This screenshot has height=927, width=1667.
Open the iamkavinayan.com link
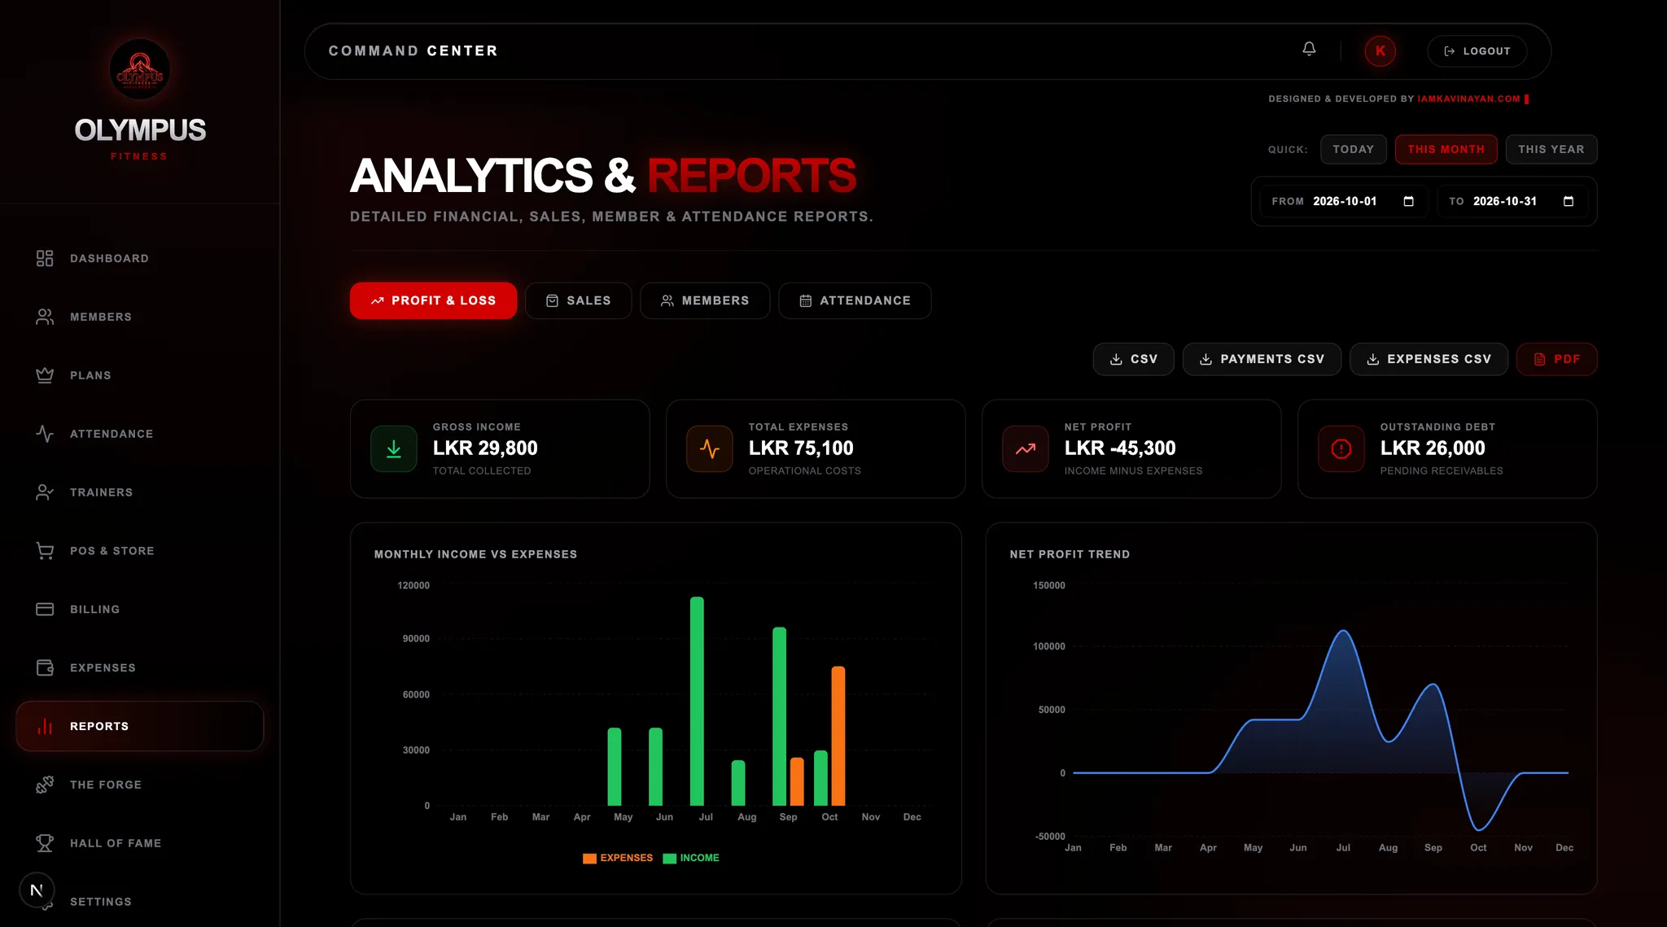point(1468,98)
